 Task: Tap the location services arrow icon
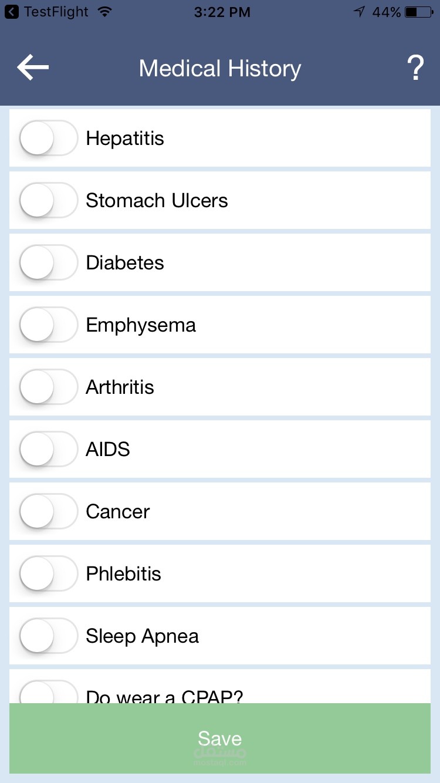pyautogui.click(x=359, y=12)
